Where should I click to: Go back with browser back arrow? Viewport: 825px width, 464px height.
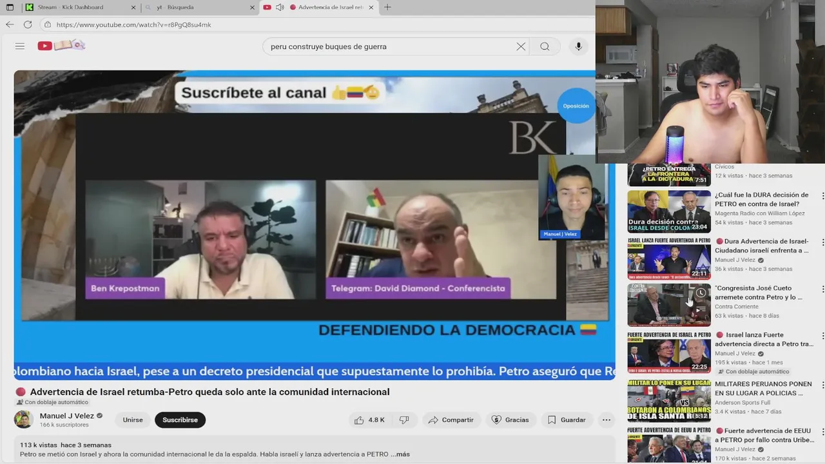(10, 24)
